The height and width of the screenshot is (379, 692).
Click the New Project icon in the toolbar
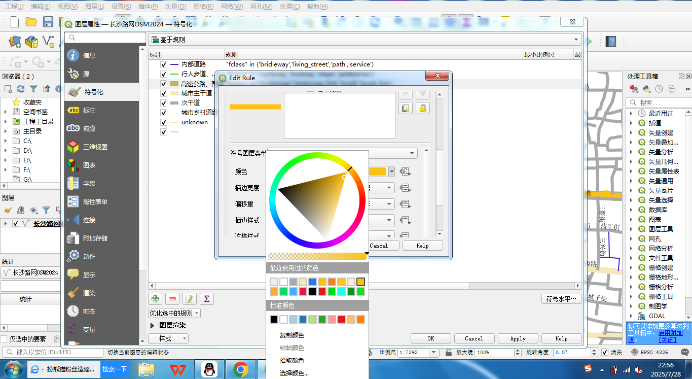coord(15,22)
